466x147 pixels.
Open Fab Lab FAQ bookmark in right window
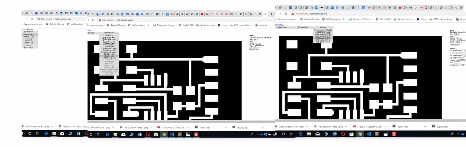pyautogui.click(x=383, y=19)
